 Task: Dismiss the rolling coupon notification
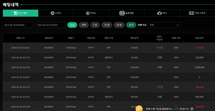pos(192,109)
